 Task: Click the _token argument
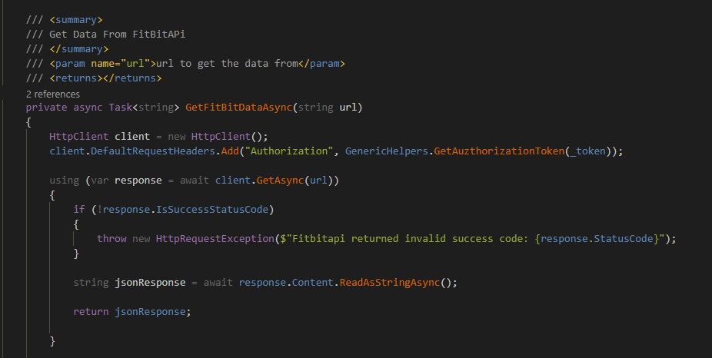[587, 151]
